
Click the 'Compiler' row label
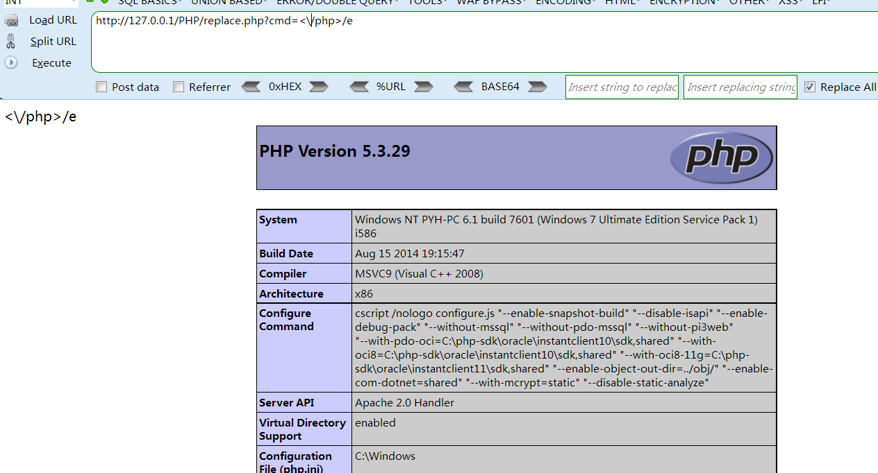pos(283,274)
